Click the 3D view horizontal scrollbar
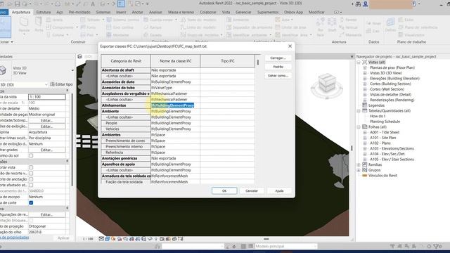The height and width of the screenshot is (253, 450). [x=266, y=239]
